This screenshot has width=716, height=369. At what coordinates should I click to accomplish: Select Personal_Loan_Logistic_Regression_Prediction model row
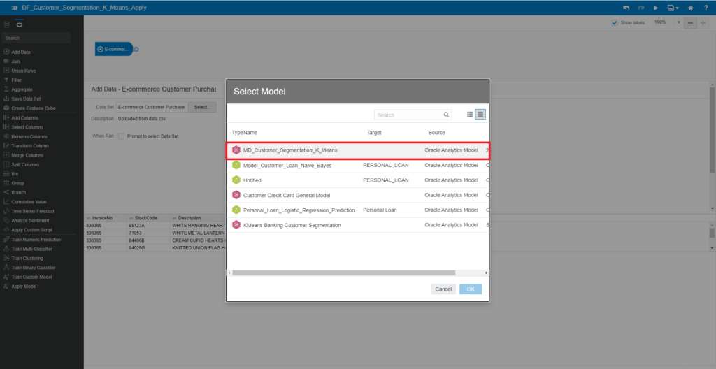(x=358, y=210)
